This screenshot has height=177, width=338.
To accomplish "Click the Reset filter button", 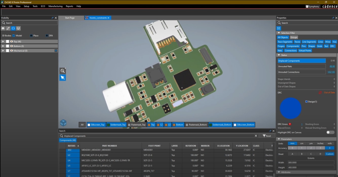I will pyautogui.click(x=267, y=136).
